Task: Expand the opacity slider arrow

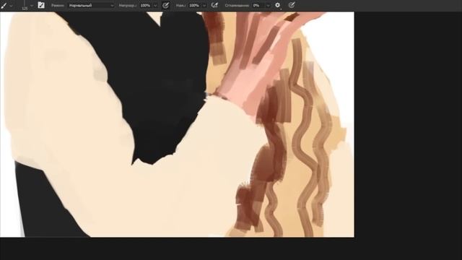Action: 156,6
